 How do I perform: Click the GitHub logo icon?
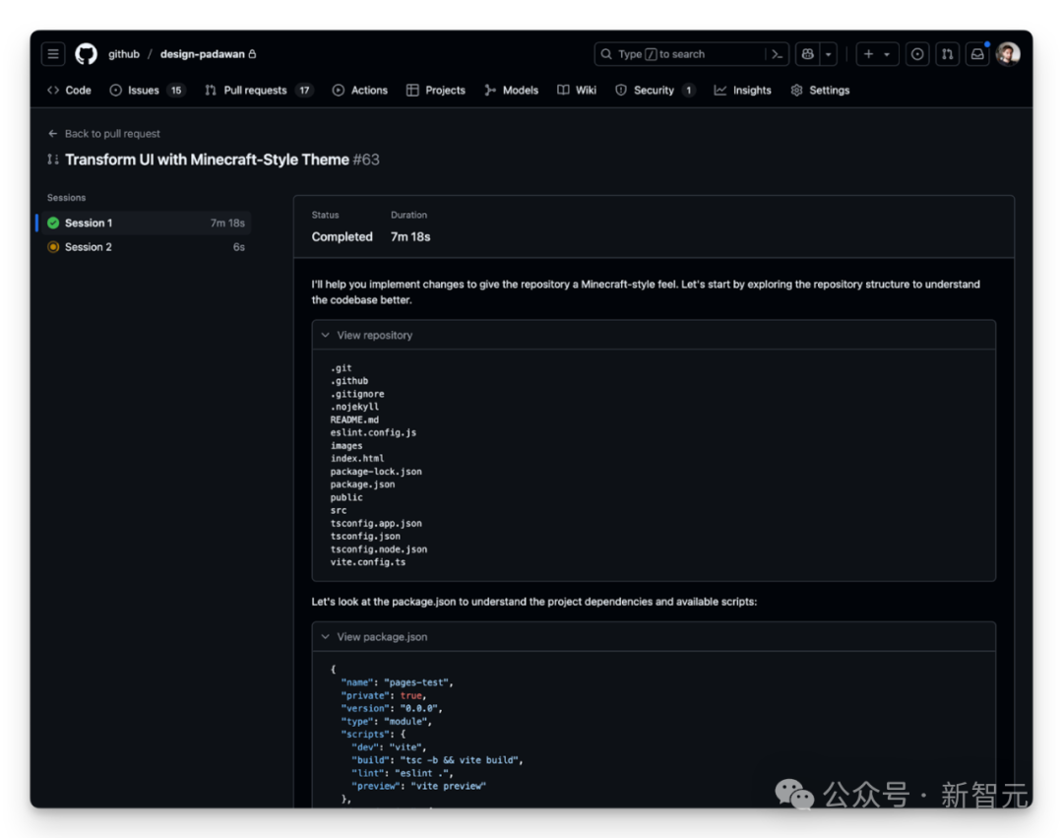tap(87, 54)
